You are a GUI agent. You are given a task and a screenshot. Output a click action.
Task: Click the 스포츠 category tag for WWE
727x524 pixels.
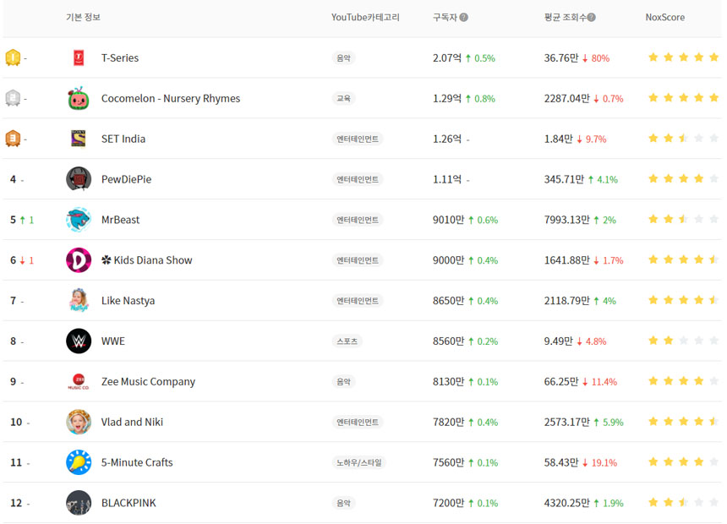click(347, 341)
